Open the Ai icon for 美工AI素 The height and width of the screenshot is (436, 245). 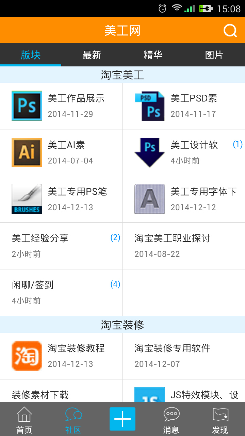click(27, 153)
